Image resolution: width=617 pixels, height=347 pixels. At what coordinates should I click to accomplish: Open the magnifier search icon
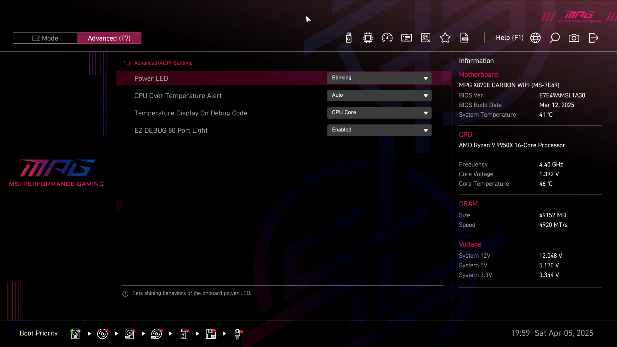click(x=555, y=38)
